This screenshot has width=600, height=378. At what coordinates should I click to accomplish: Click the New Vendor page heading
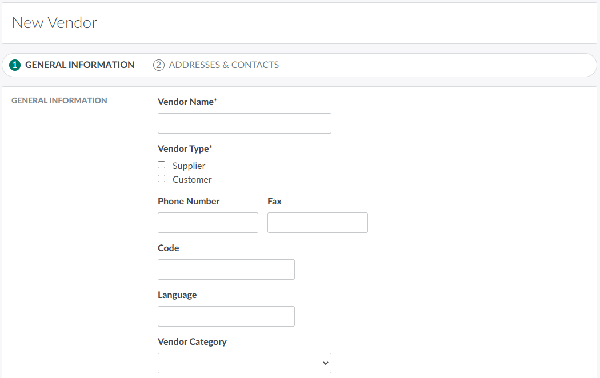(54, 23)
